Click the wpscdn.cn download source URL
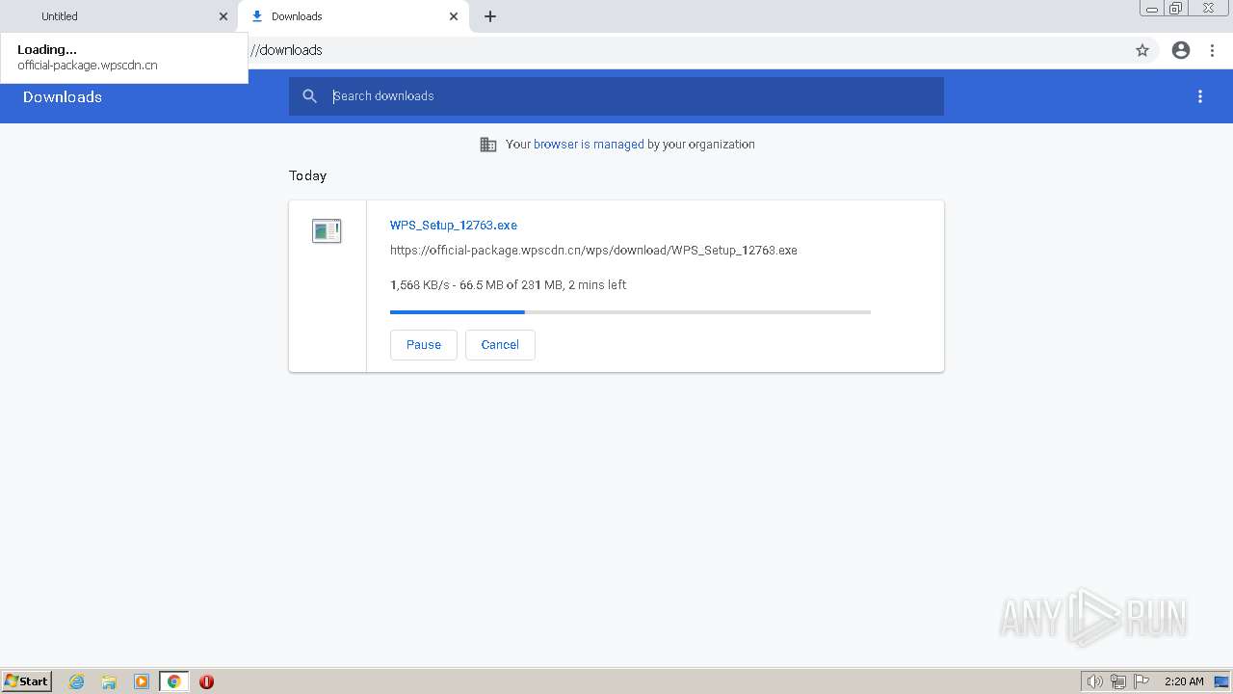Screen dimensions: 1233x694 593,250
